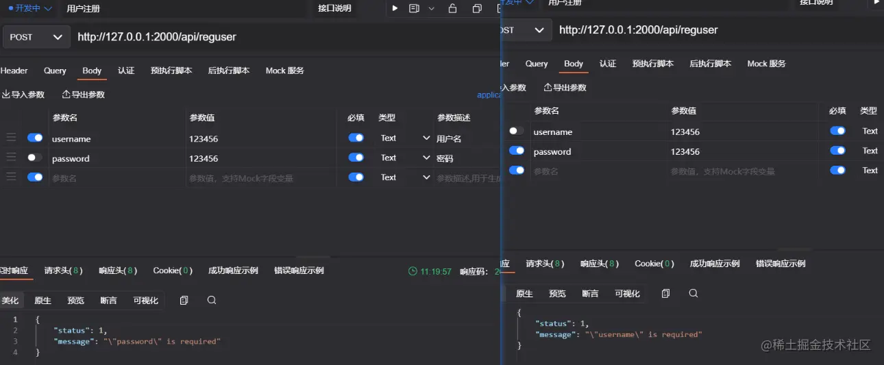Click the 接口说明 button in the left panel

[x=334, y=8]
